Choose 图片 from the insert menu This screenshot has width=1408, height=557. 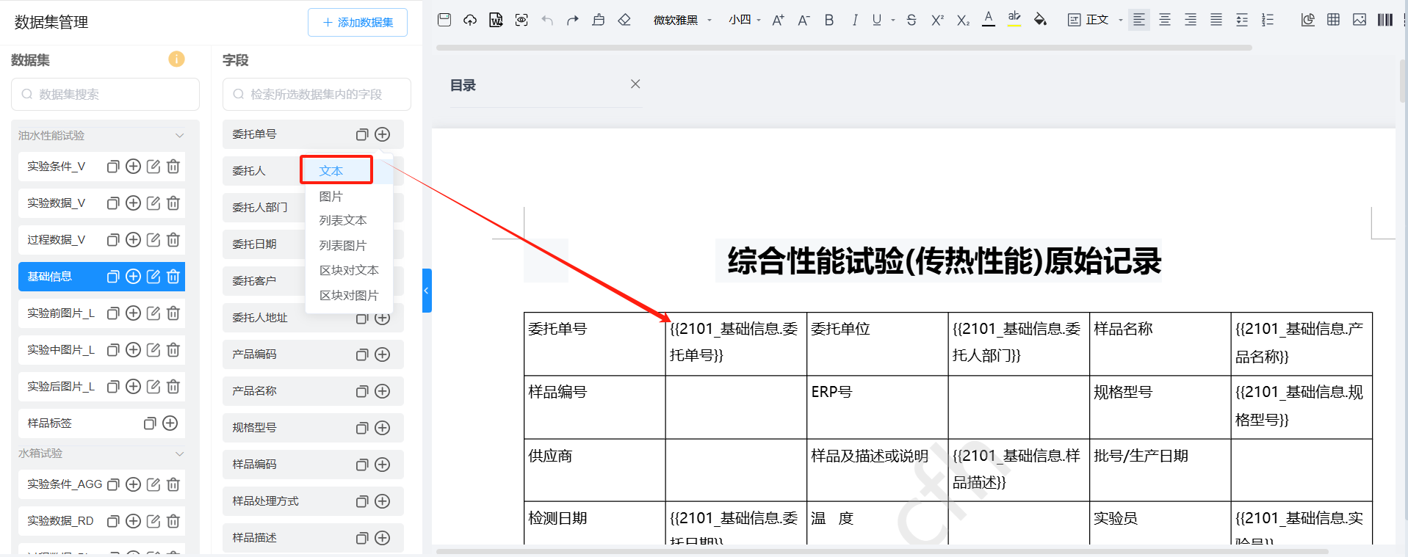click(331, 196)
